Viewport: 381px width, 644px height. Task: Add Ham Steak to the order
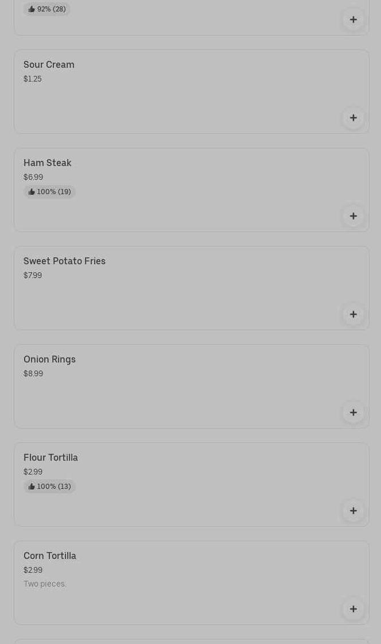click(353, 216)
